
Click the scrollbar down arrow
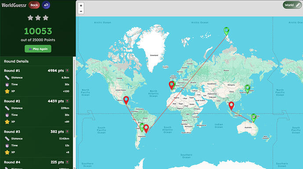click(74, 168)
